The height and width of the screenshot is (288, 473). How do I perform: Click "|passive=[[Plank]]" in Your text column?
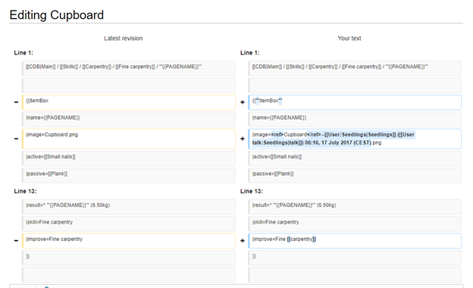[355, 175]
